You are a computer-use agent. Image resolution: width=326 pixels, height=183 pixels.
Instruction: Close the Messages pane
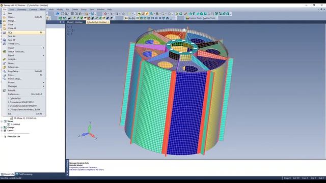tap(67, 174)
